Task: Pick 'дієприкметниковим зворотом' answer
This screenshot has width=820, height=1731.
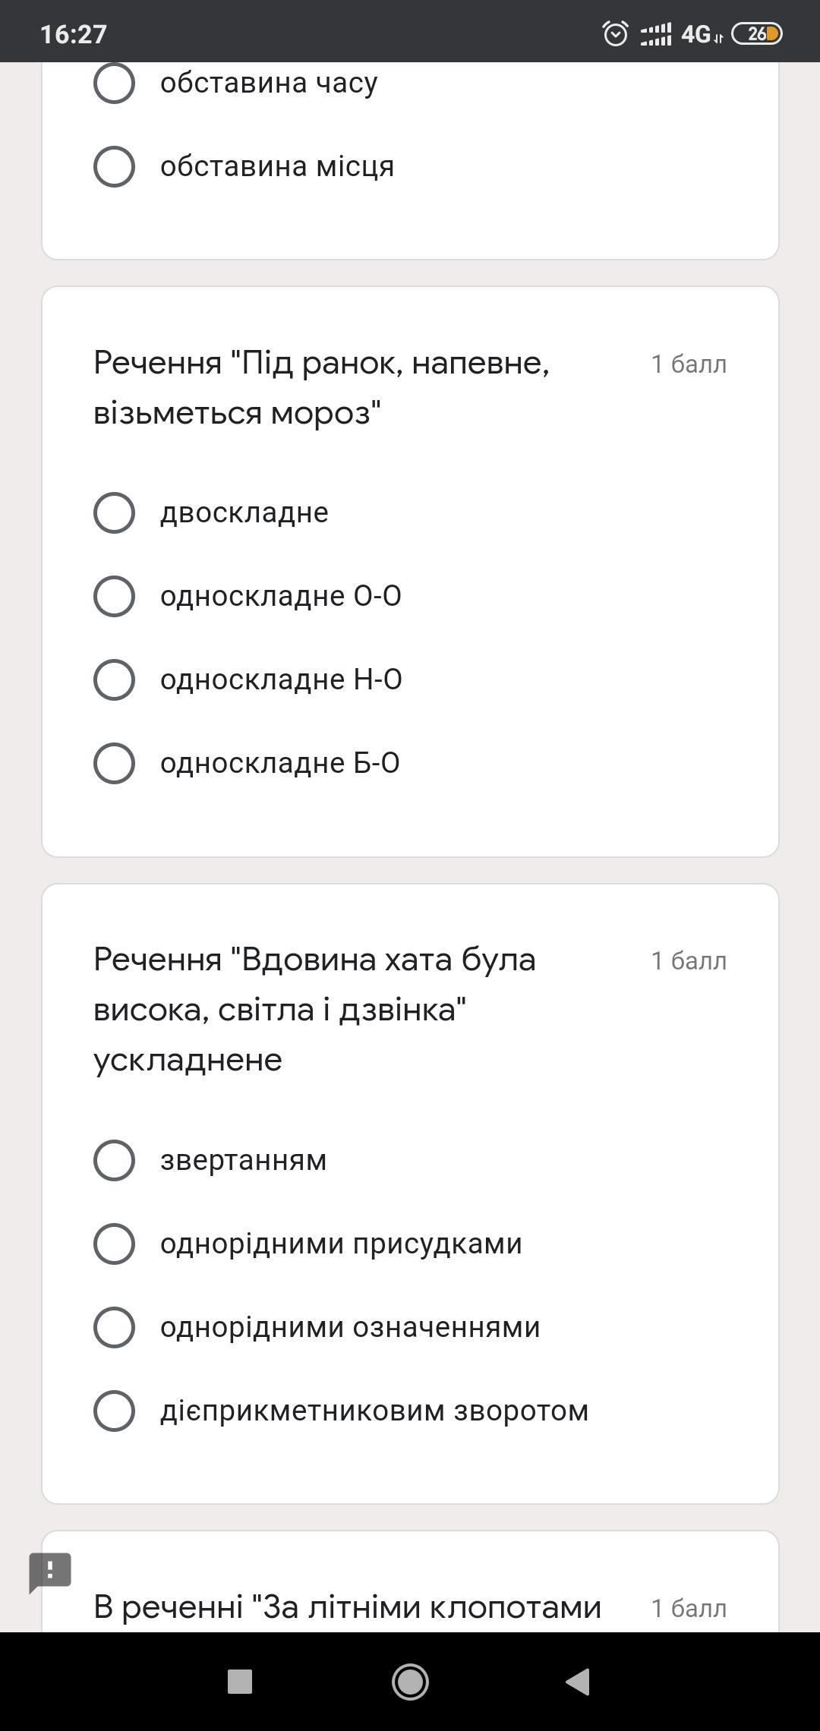Action: [114, 1411]
